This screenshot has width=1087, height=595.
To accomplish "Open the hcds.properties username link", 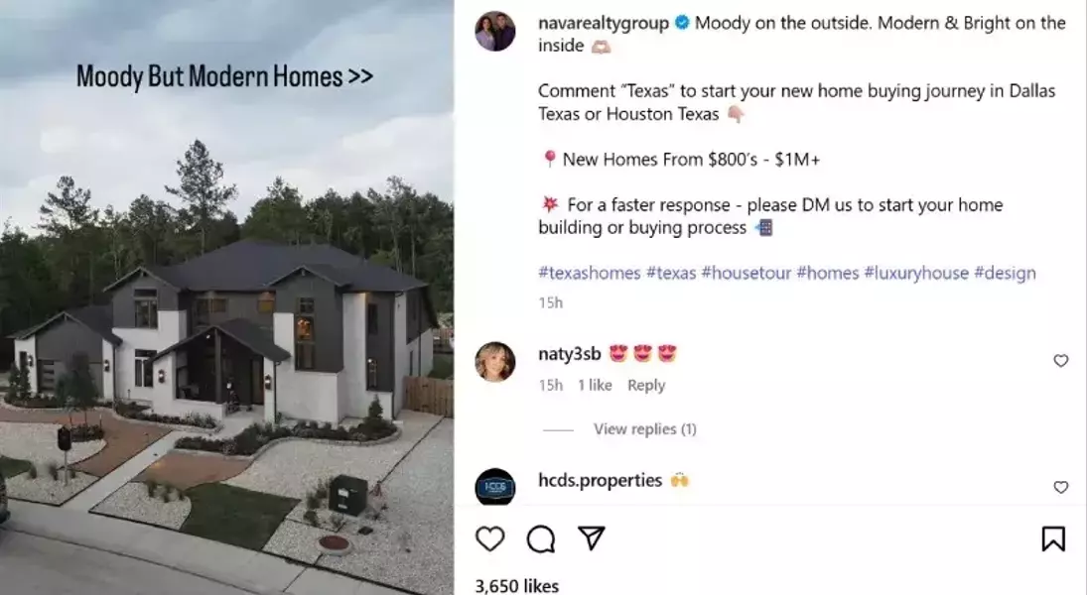I will point(601,480).
